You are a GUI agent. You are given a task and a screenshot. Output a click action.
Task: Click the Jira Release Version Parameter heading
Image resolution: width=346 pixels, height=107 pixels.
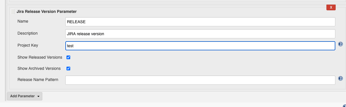(47, 12)
